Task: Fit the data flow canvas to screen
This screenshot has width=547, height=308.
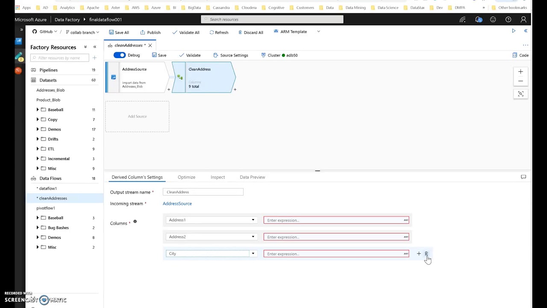Action: pyautogui.click(x=521, y=94)
